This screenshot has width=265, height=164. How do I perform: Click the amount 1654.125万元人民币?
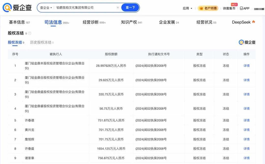[111, 148]
